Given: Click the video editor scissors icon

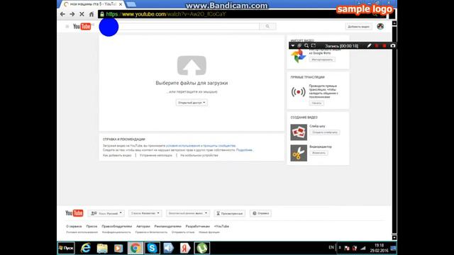Looking at the screenshot, I should coord(299,153).
